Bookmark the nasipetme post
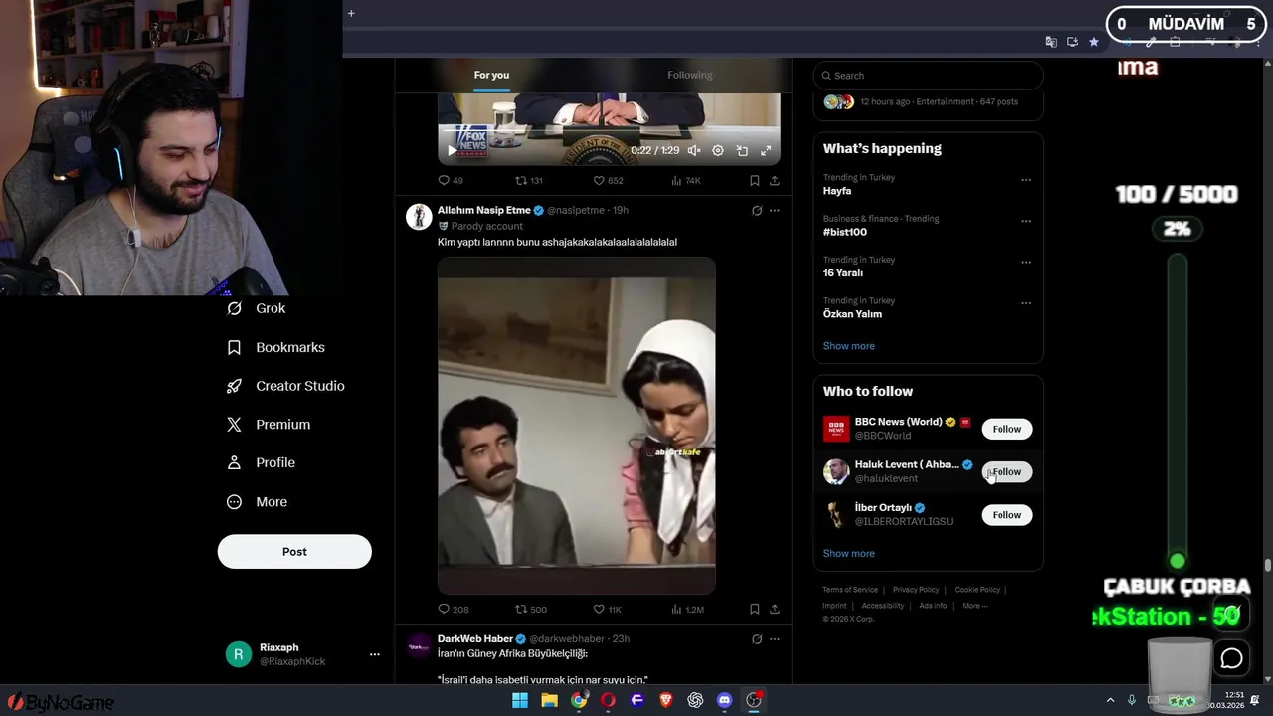 point(755,609)
